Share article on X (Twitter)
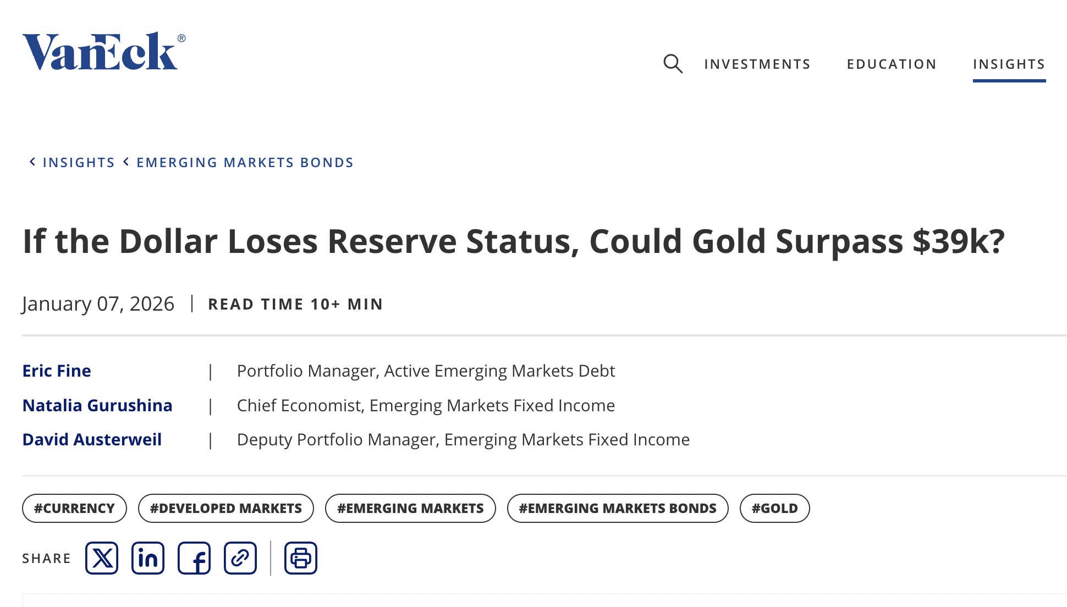Image resolution: width=1067 pixels, height=607 pixels. click(102, 558)
